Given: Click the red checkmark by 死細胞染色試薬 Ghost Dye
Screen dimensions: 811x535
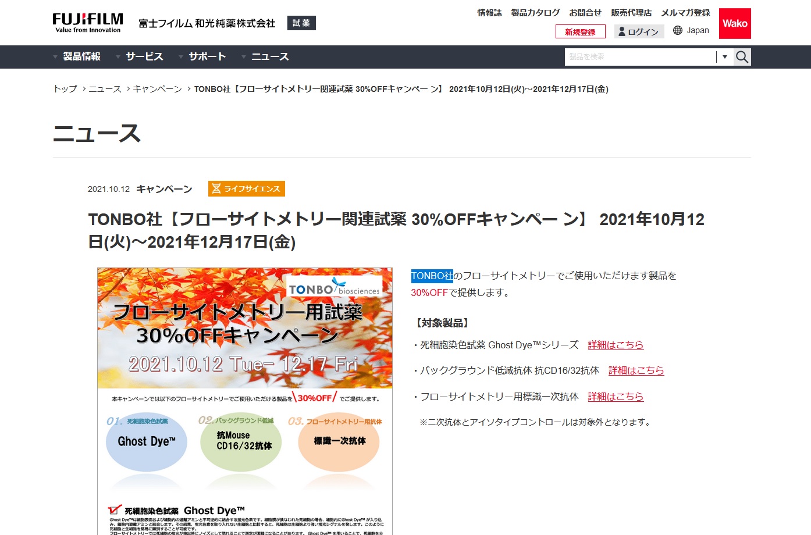Looking at the screenshot, I should pos(115,510).
